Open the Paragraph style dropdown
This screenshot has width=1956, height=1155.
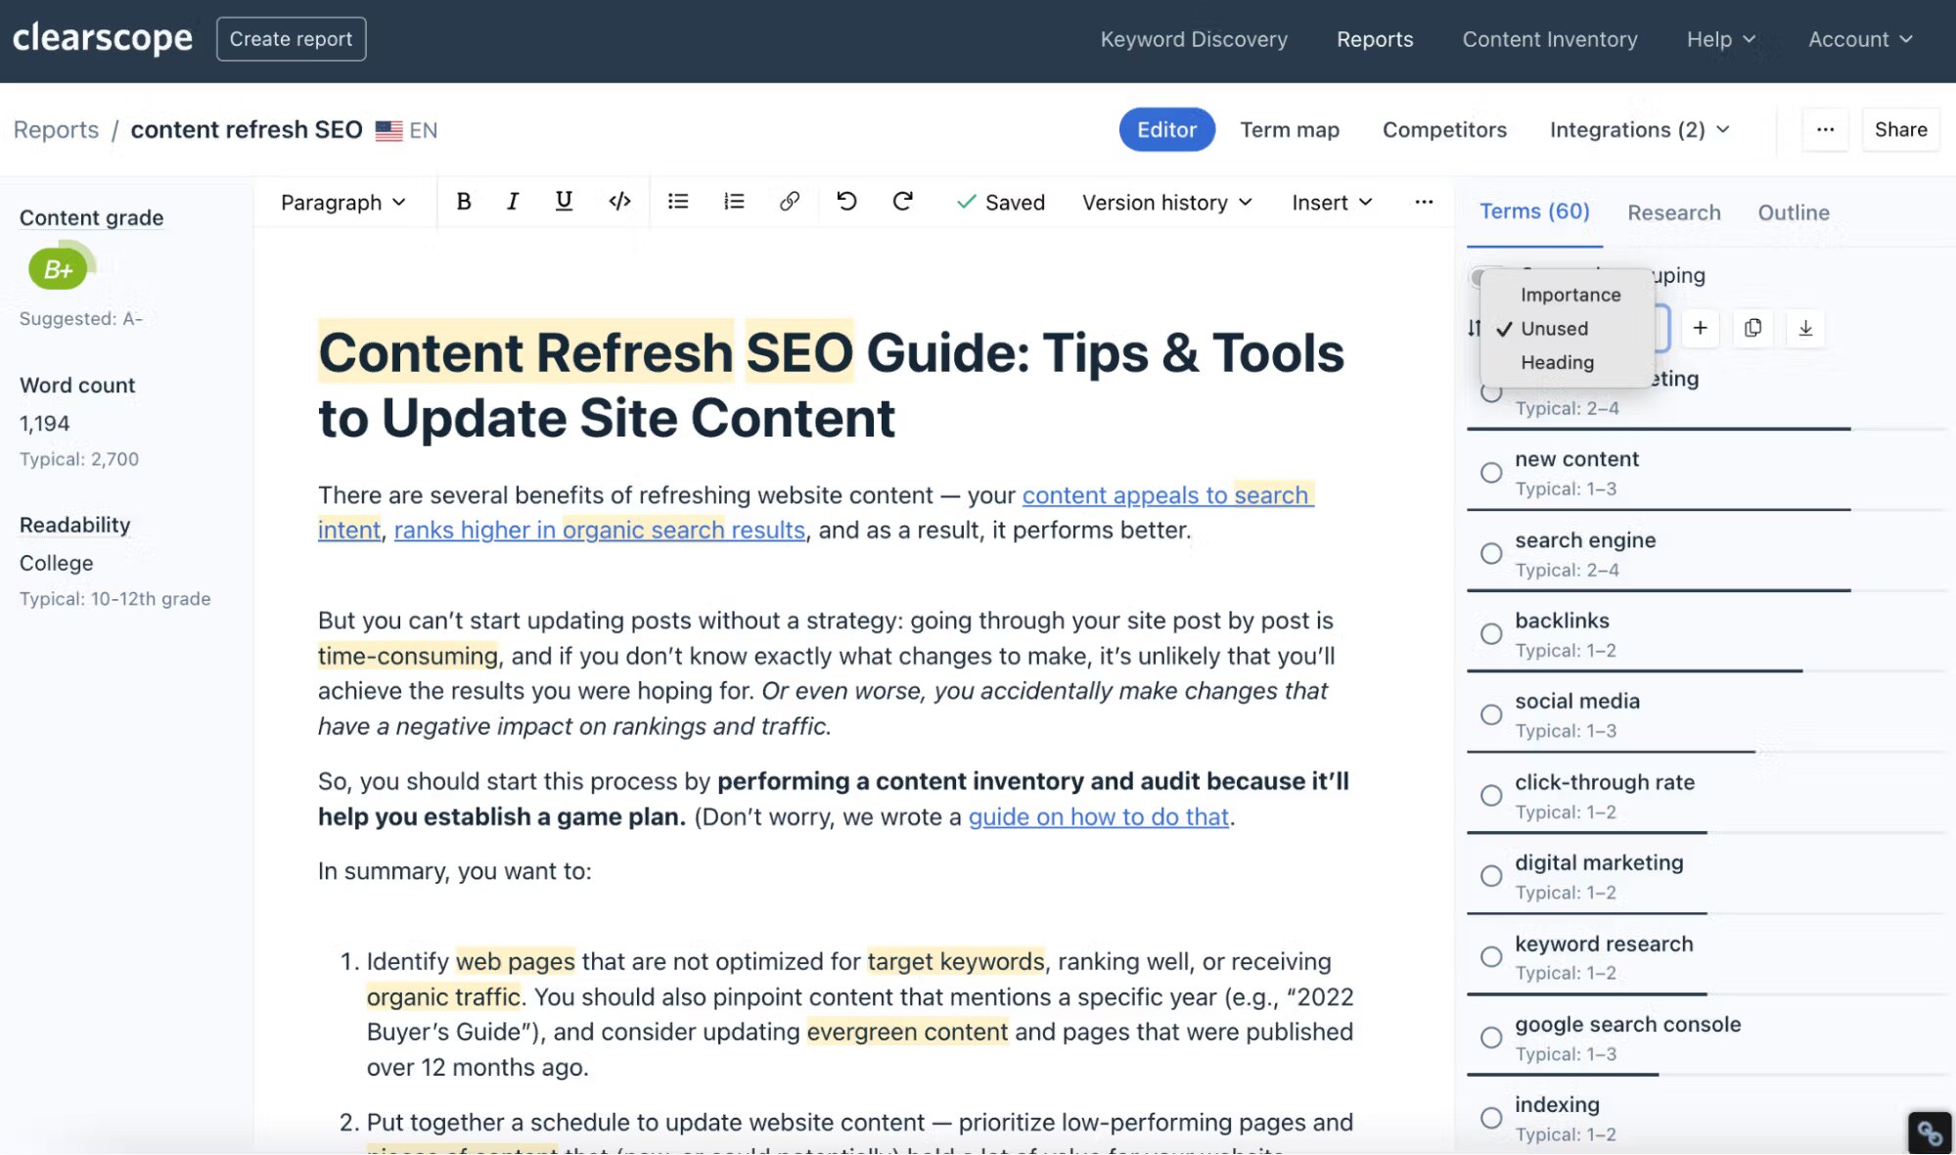coord(341,202)
